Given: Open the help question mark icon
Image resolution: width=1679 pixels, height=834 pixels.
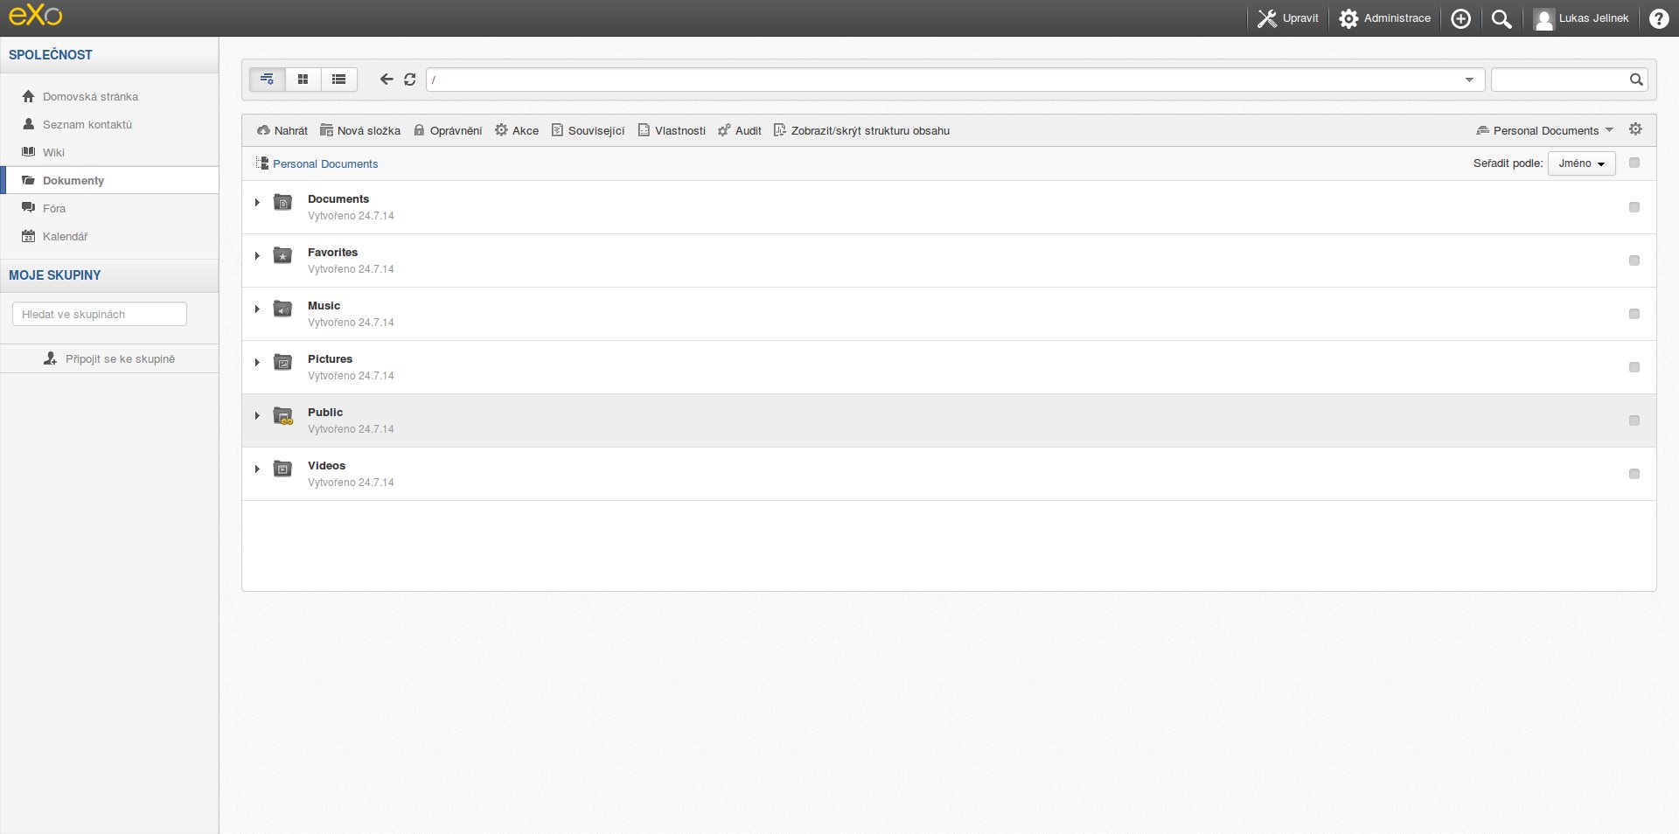Looking at the screenshot, I should [1658, 18].
